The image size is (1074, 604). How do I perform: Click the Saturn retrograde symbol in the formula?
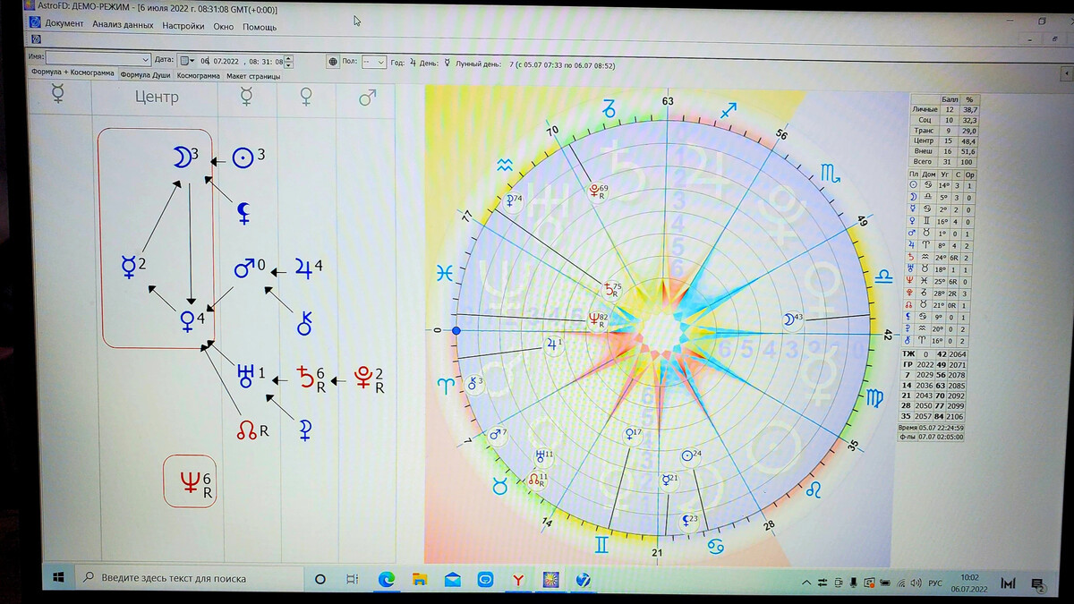coord(305,376)
